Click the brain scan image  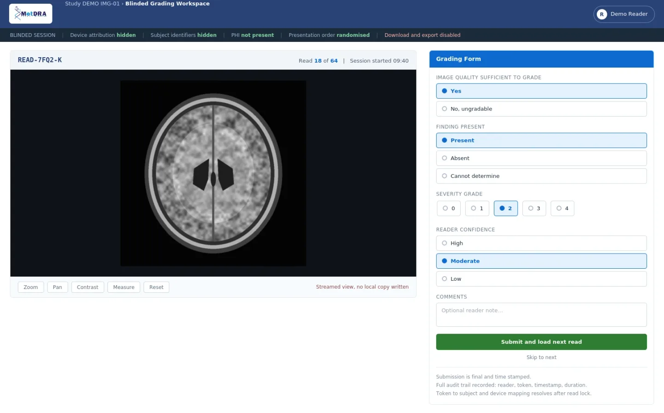click(x=213, y=173)
